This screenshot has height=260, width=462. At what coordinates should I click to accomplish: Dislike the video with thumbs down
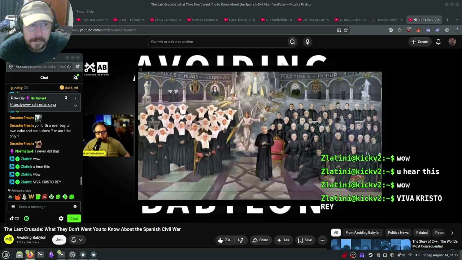point(240,240)
